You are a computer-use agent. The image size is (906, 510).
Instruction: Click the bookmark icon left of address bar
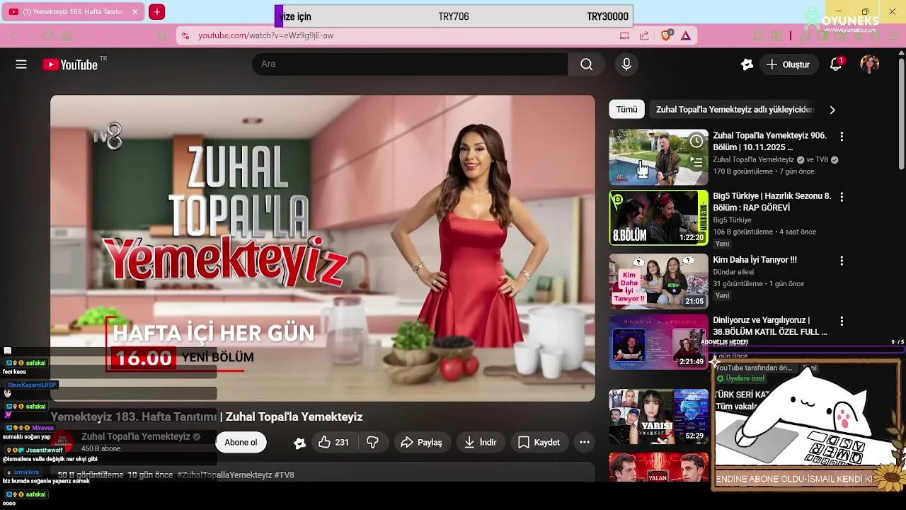pyautogui.click(x=162, y=35)
